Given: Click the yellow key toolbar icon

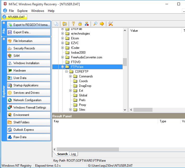Looking at the screenshot, I should pyautogui.click(x=73, y=24).
